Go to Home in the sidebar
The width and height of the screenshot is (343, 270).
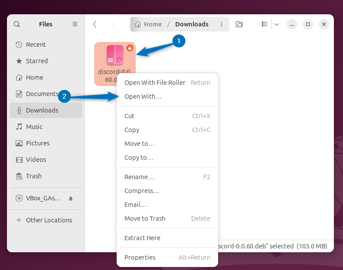[46, 77]
